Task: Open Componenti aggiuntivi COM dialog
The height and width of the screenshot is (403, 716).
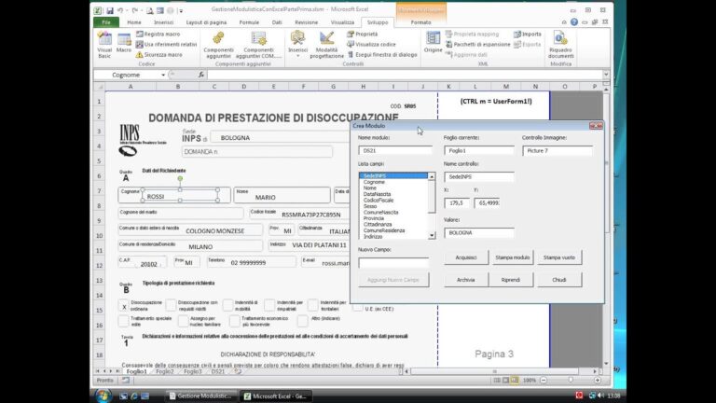Action: pos(259,45)
